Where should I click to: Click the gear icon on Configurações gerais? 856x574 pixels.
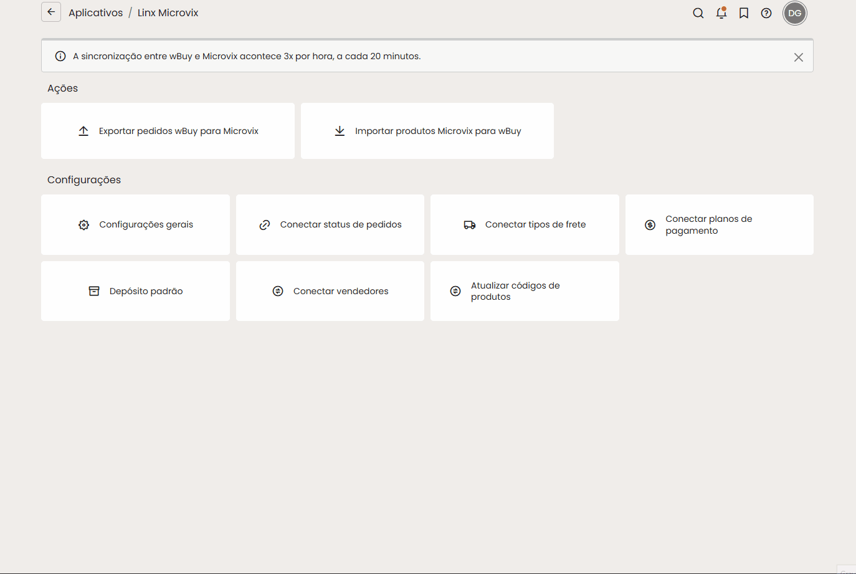click(84, 225)
